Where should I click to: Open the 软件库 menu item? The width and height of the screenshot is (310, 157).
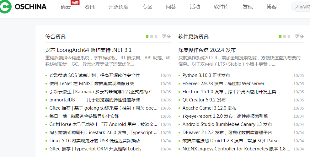click(221, 7)
